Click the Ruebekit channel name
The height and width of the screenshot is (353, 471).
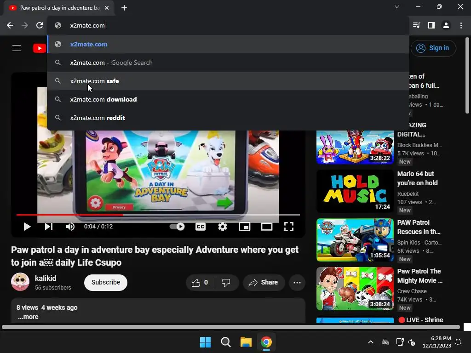click(x=408, y=194)
